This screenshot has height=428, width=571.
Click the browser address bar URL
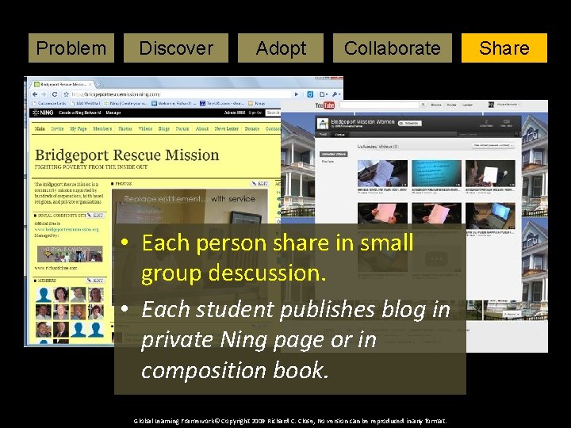pos(116,94)
